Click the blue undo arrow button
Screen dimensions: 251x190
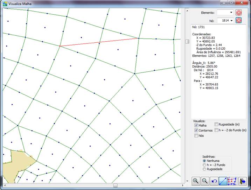(214, 181)
